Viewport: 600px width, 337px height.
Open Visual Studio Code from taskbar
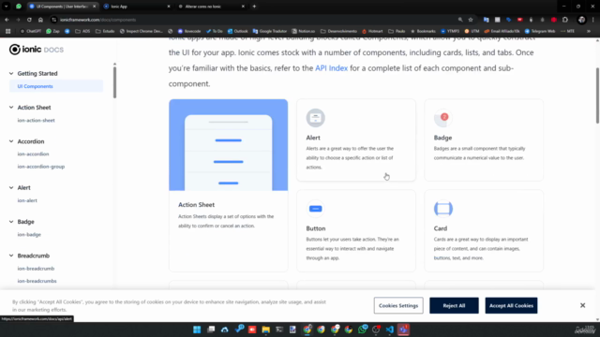[x=390, y=330]
